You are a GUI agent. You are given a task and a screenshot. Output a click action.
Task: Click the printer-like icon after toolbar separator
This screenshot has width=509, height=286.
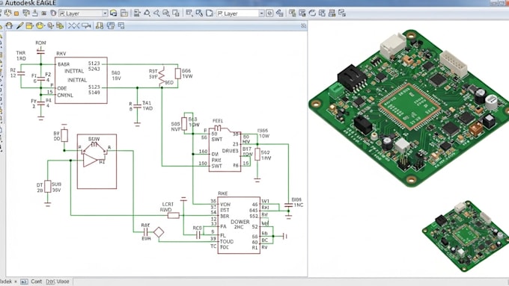pyautogui.click(x=137, y=13)
